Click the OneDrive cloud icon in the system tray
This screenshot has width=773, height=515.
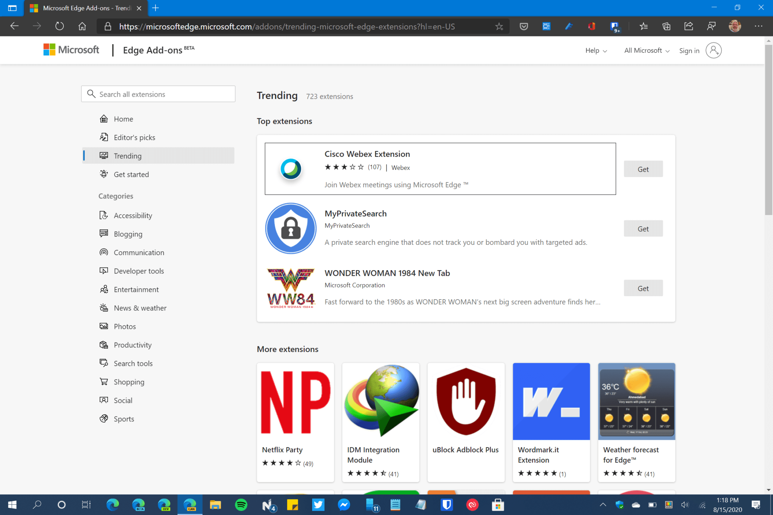pyautogui.click(x=636, y=505)
